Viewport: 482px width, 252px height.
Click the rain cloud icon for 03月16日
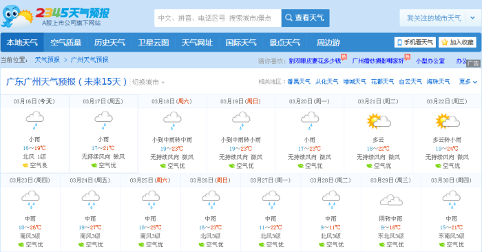click(34, 120)
